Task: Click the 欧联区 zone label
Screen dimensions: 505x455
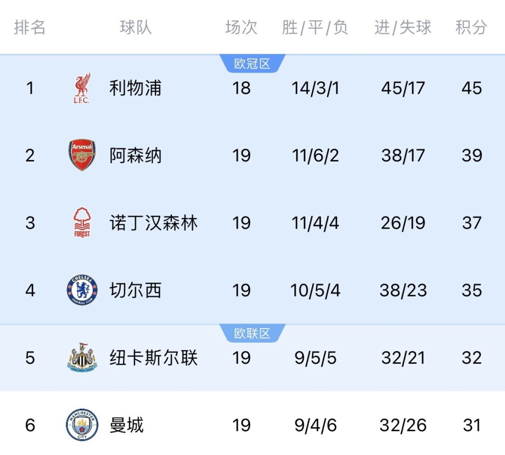Action: coord(252,333)
